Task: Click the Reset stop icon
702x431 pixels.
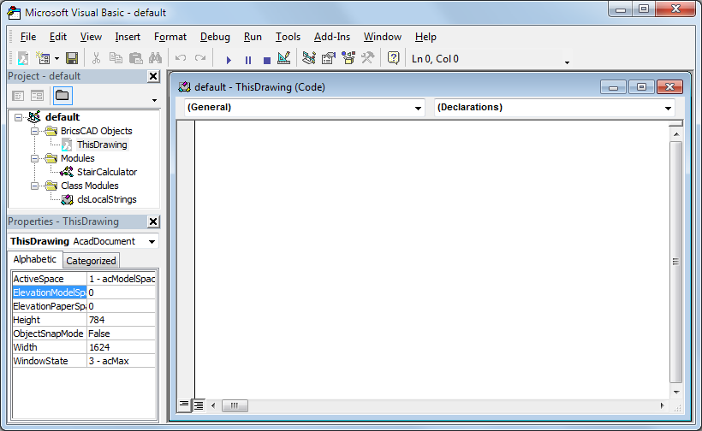Action: point(267,60)
